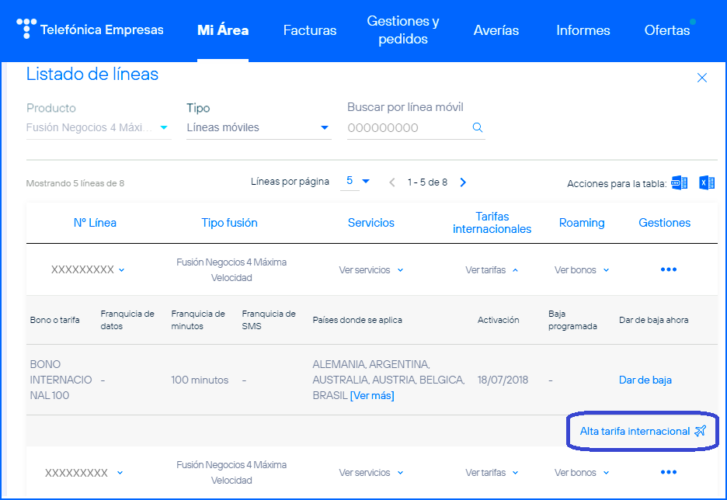Go to next page of lines
This screenshot has width=727, height=500.
[x=464, y=182]
